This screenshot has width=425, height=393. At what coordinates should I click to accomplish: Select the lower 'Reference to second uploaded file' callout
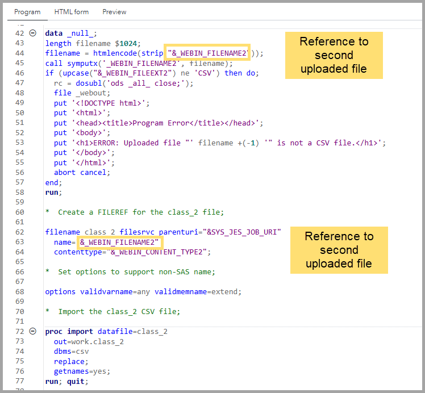[339, 250]
